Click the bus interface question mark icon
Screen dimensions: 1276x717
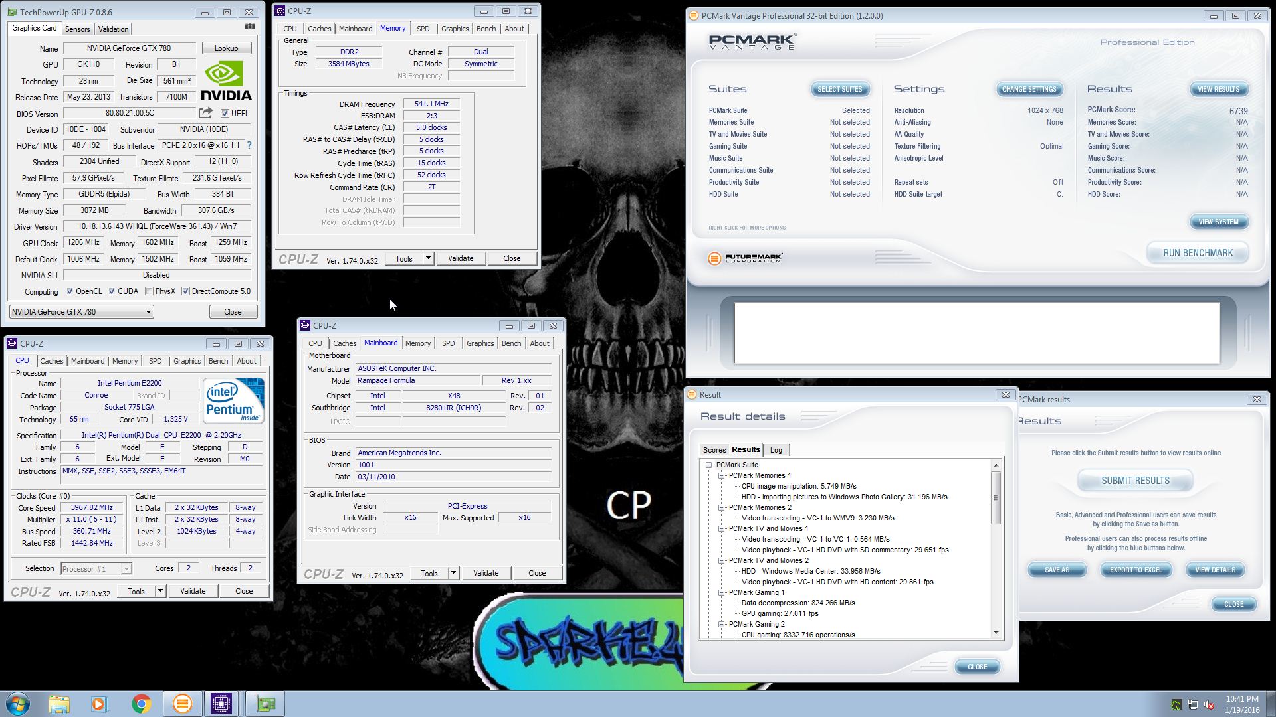coord(249,145)
